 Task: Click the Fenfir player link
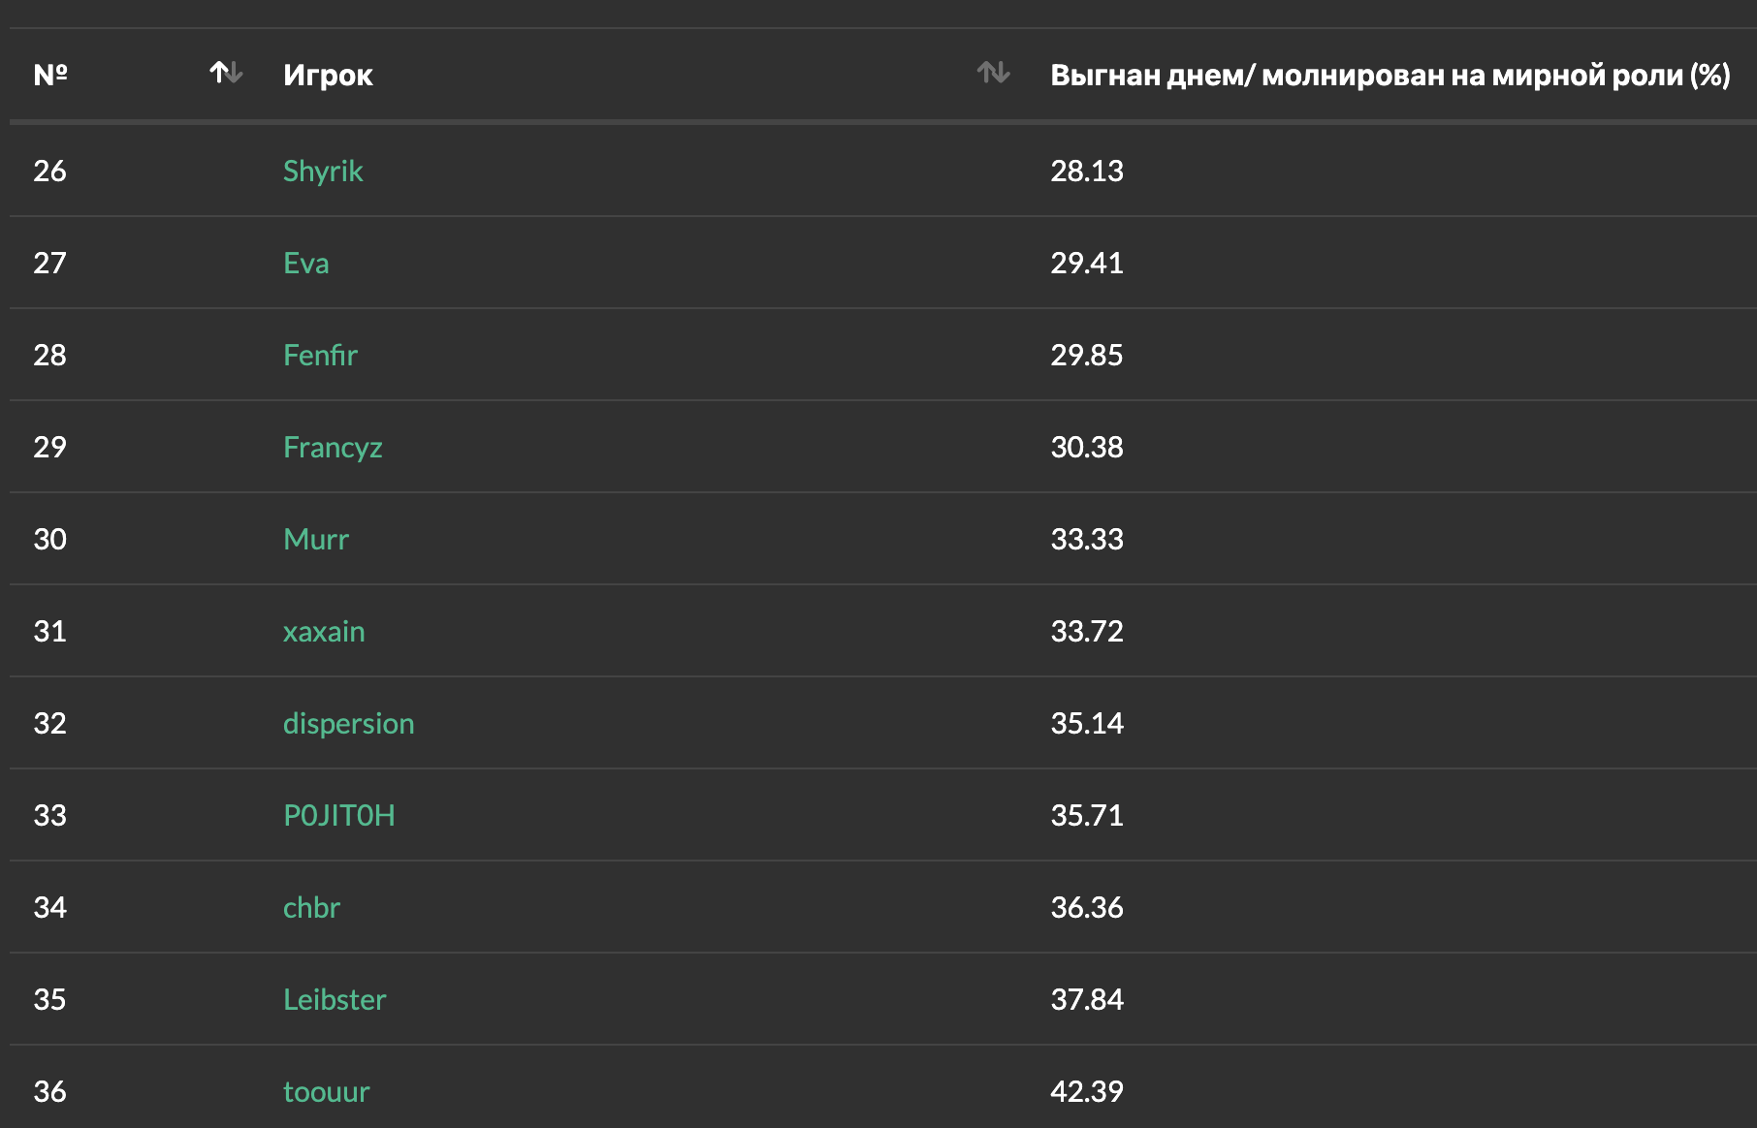320,356
